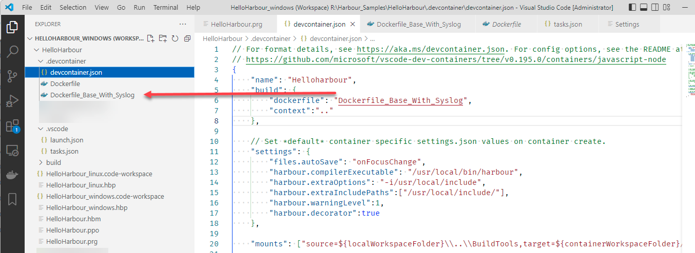695x253 pixels.
Task: Open the Extensions view
Action: click(12, 126)
